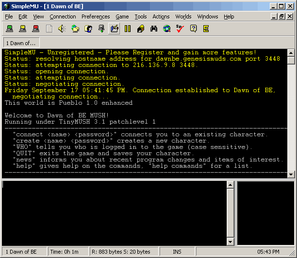Click input pane scroll up arrow
Image resolution: width=297 pixels, height=258 pixels.
(230, 185)
